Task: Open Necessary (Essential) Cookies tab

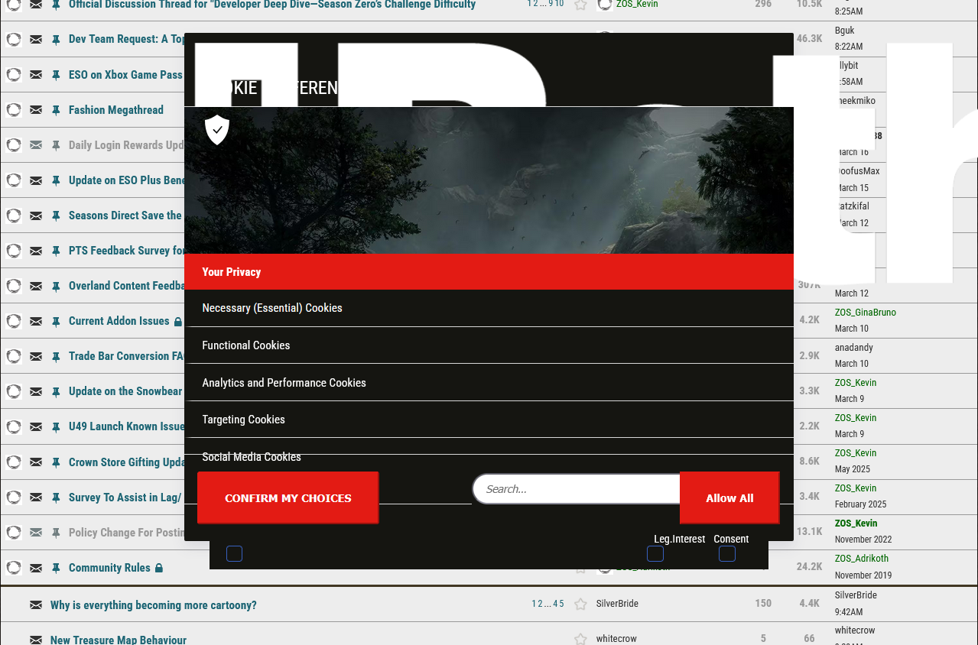Action: (x=489, y=308)
